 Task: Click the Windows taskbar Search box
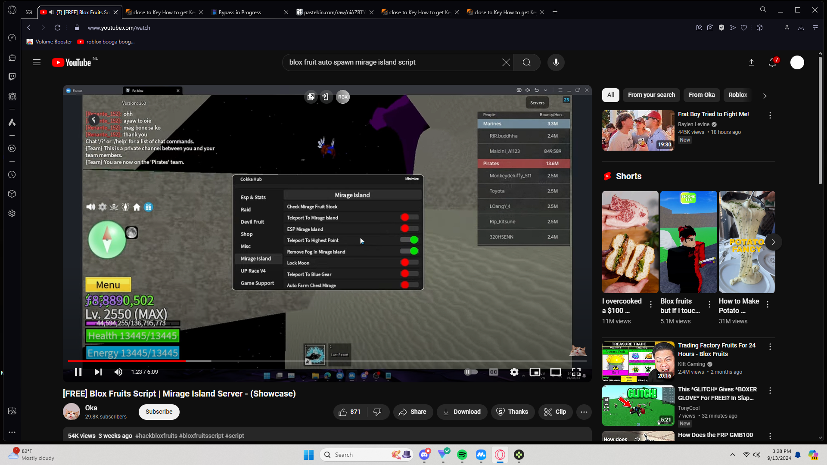point(366,455)
